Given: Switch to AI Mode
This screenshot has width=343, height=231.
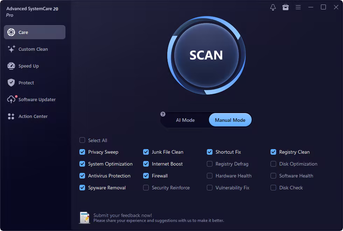Looking at the screenshot, I should click(185, 120).
